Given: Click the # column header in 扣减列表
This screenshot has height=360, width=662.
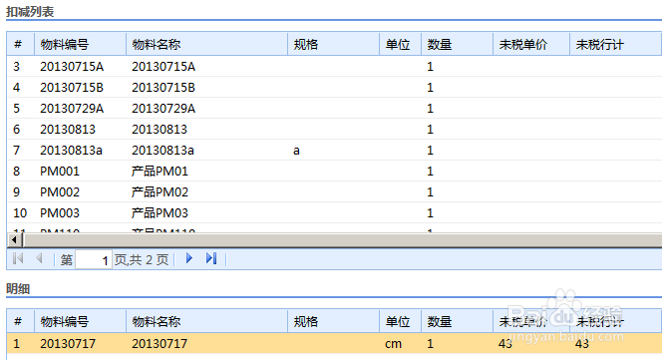Looking at the screenshot, I should pos(20,44).
